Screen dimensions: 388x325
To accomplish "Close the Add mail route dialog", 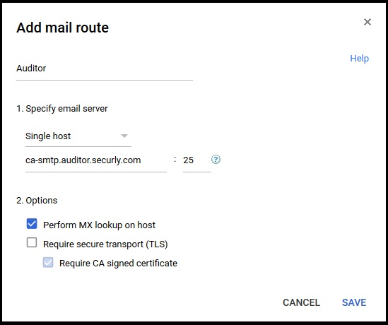I will (x=368, y=22).
